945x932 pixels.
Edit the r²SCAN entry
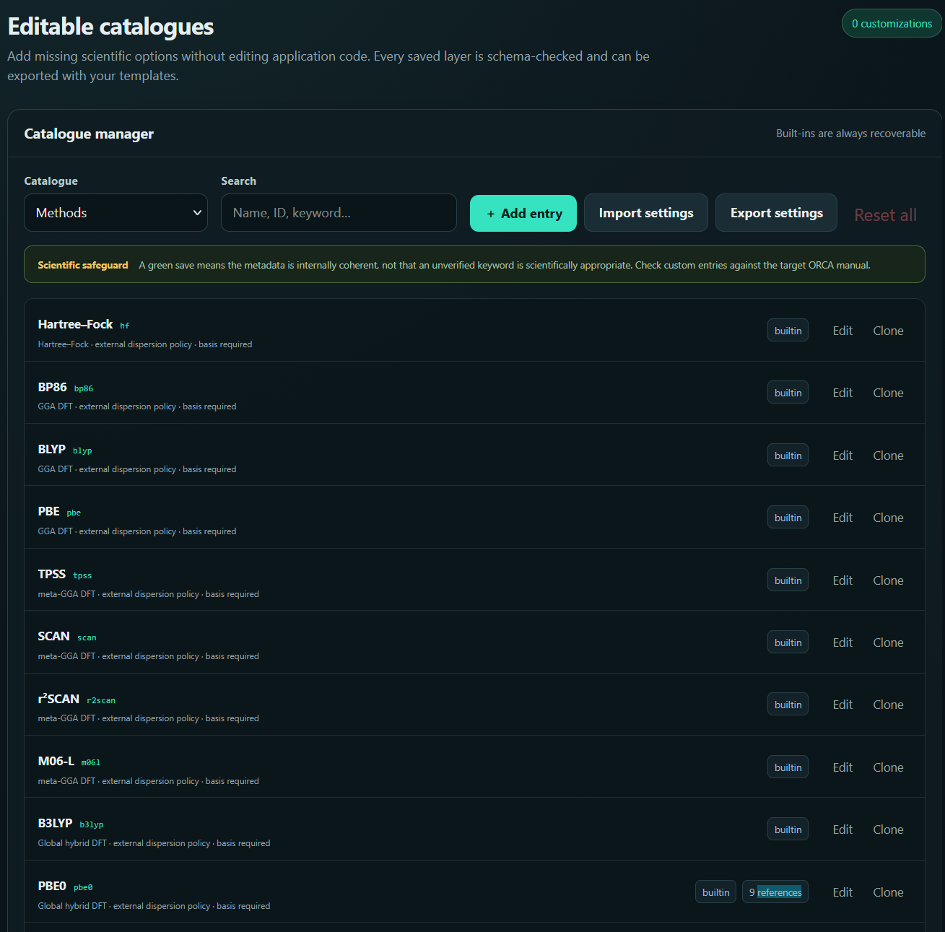(842, 705)
